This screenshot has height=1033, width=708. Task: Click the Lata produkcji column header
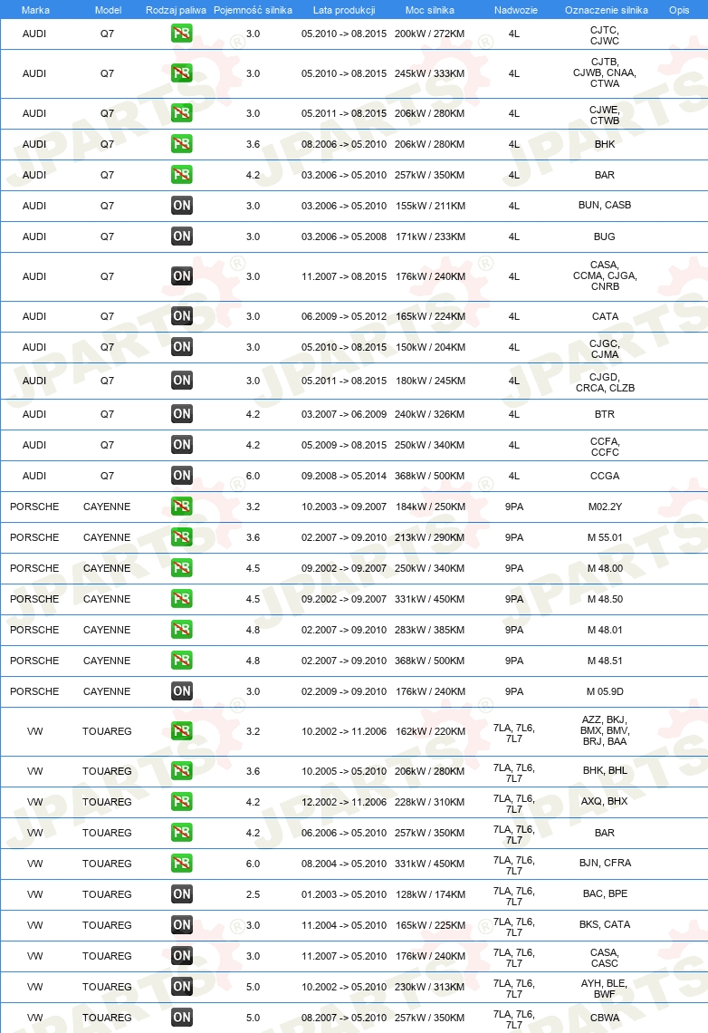344,10
